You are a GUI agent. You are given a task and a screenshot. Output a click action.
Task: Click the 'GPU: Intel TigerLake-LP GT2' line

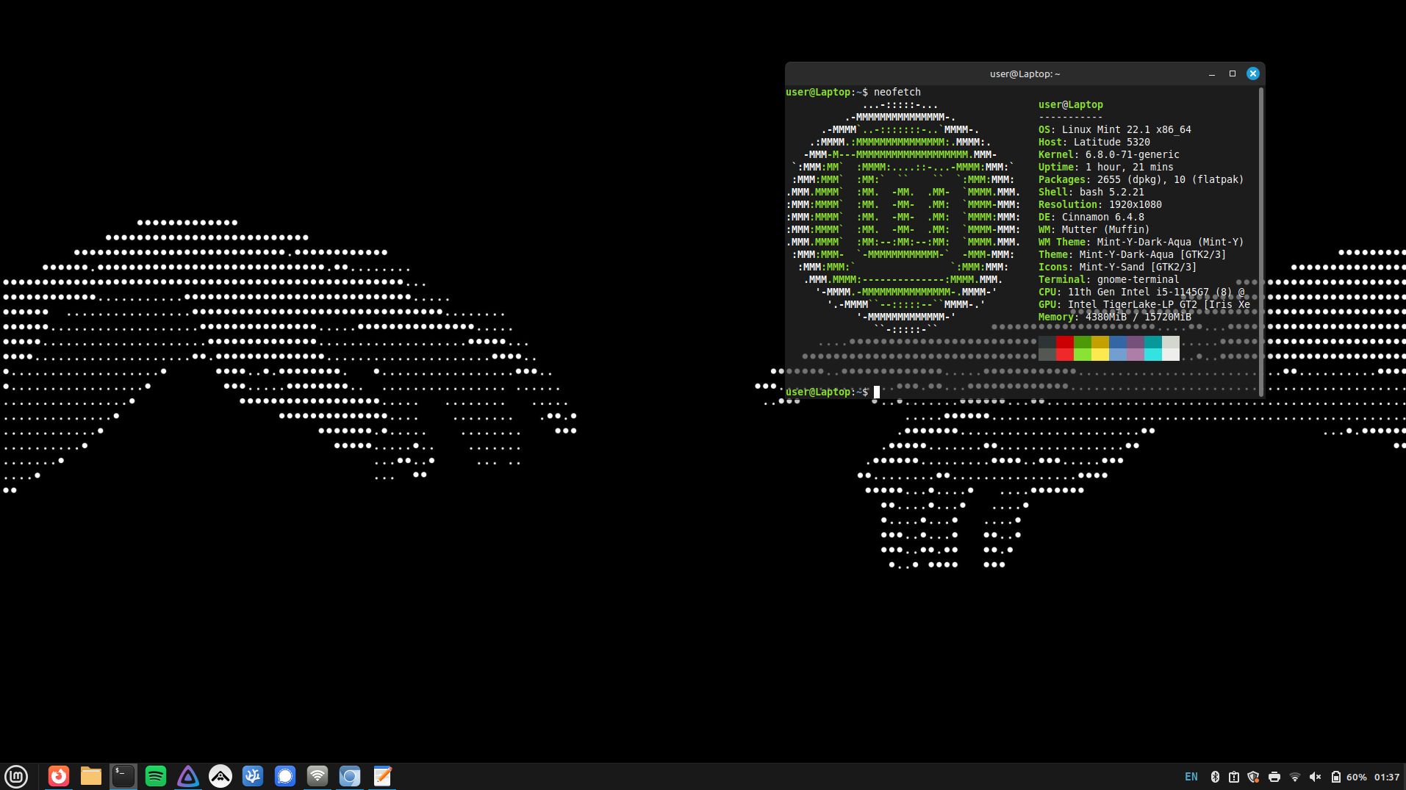point(1144,304)
